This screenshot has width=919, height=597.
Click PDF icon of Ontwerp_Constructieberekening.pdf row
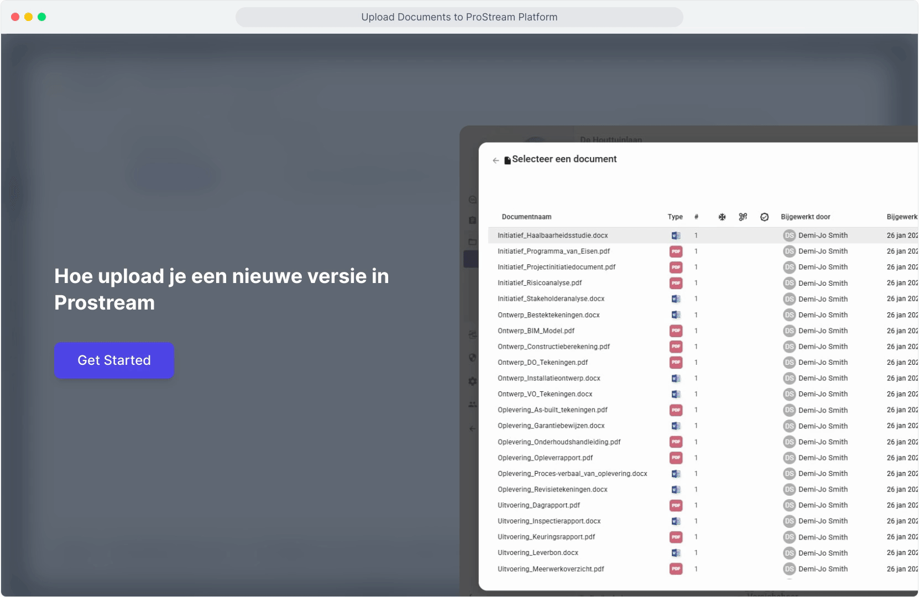pyautogui.click(x=676, y=347)
